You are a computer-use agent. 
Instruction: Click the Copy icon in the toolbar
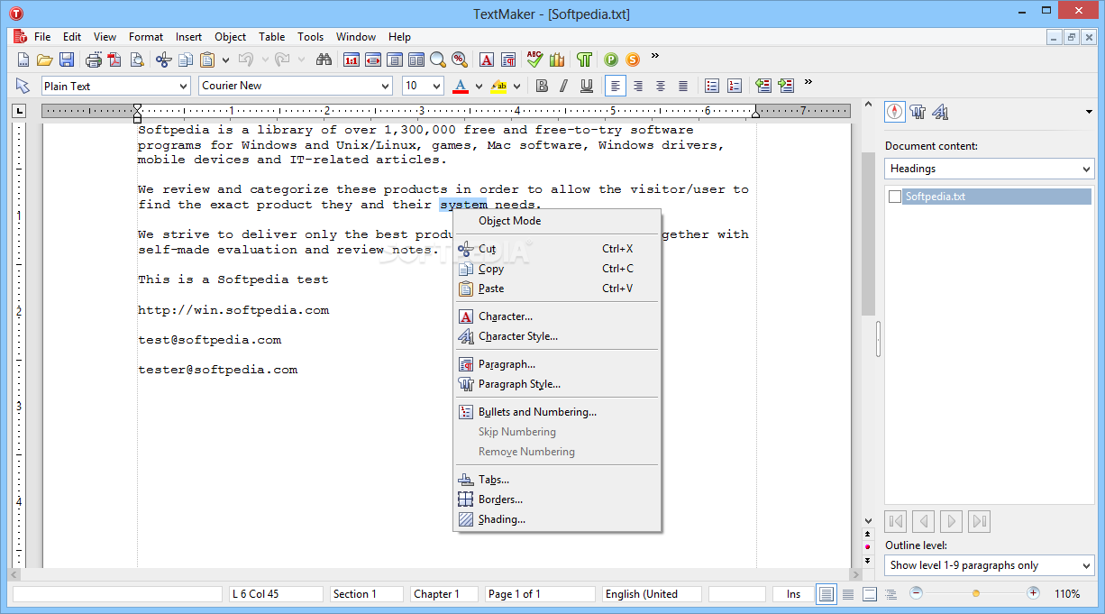tap(186, 60)
